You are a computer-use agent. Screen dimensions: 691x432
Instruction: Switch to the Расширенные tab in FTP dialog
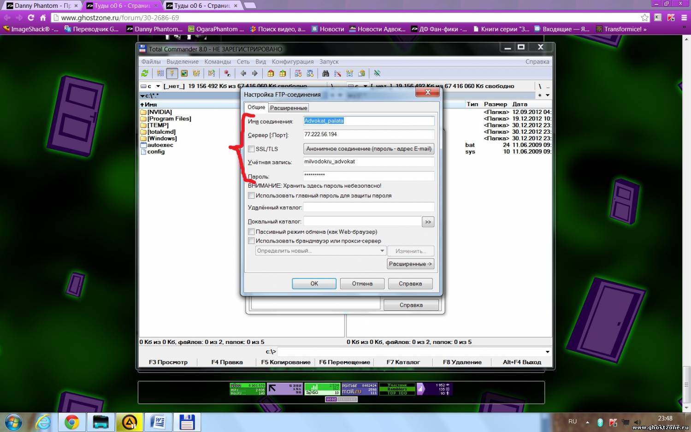(289, 108)
